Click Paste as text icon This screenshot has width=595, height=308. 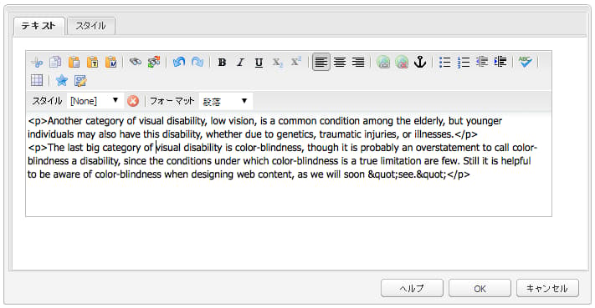point(93,62)
